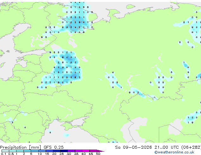201x155 pixels.
Task: Select the 45–50 mm legend swatch
Action: point(93,151)
